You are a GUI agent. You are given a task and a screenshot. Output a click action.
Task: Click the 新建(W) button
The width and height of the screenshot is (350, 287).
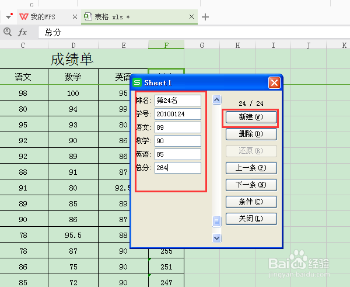pos(251,117)
